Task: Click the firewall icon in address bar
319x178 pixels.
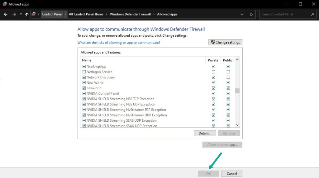Action: point(34,14)
